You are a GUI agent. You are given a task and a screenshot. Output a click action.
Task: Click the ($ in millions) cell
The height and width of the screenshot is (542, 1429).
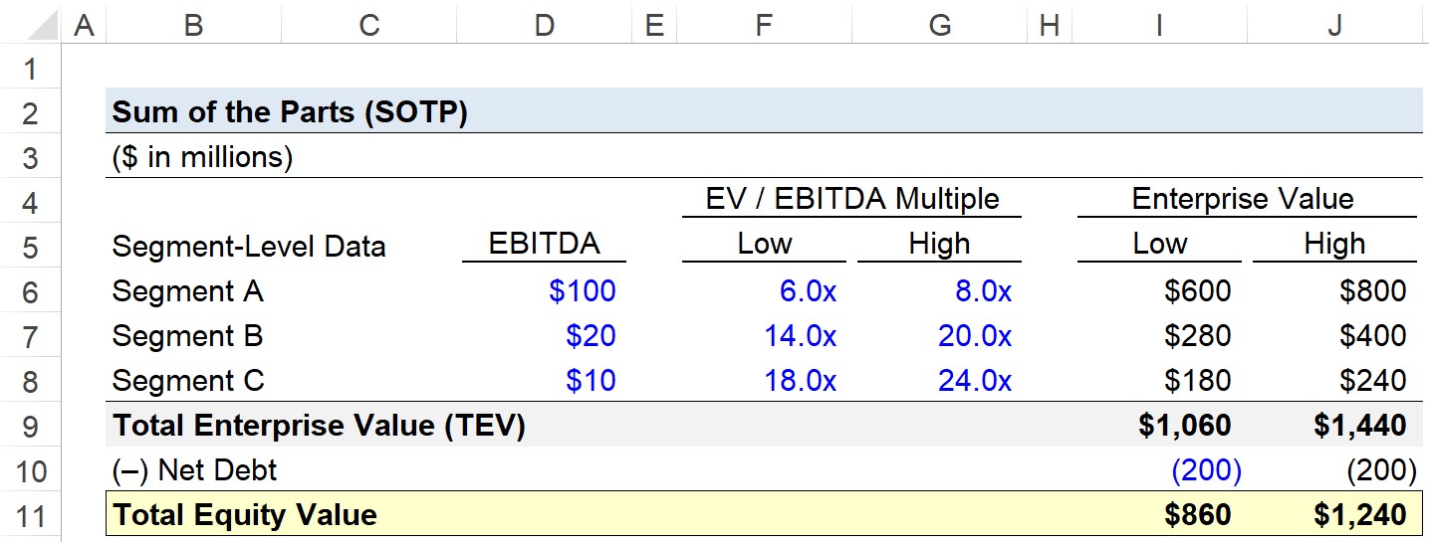tap(202, 158)
